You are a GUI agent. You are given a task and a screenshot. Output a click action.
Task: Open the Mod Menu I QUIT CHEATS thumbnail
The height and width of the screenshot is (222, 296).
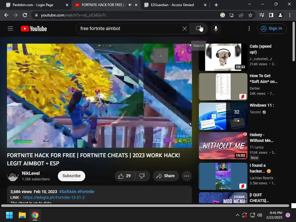point(223,198)
